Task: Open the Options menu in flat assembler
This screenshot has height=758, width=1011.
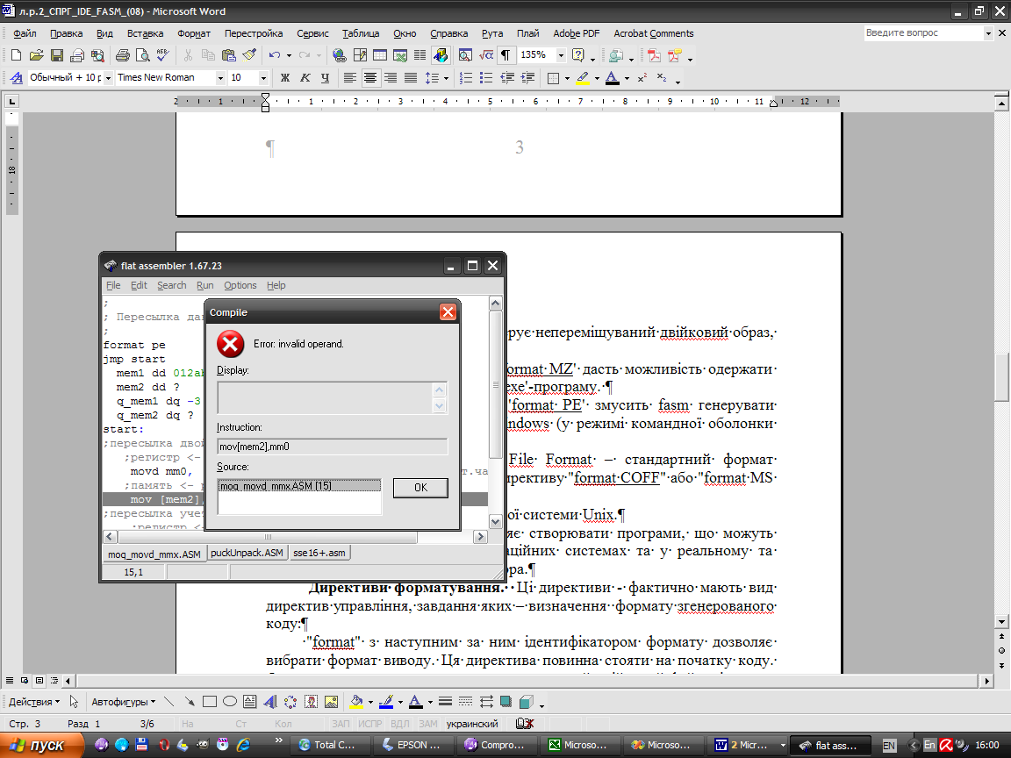Action: (240, 285)
